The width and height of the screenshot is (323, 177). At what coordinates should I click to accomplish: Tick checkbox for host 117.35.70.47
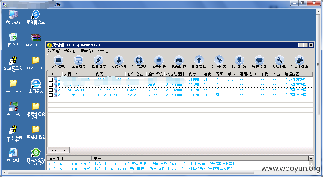pyautogui.click(x=51, y=95)
